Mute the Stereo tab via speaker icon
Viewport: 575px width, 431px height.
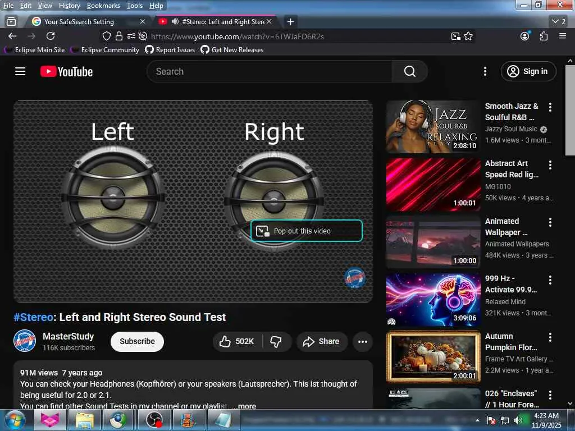click(175, 22)
